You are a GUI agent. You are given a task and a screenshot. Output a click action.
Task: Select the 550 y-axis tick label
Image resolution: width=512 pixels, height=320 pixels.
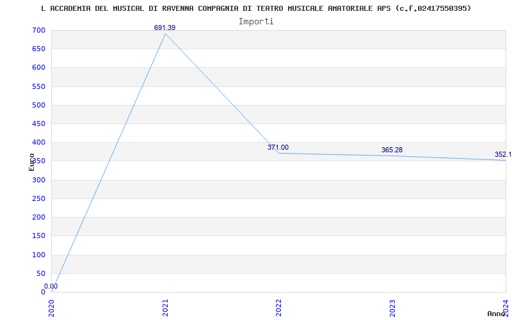(38, 86)
